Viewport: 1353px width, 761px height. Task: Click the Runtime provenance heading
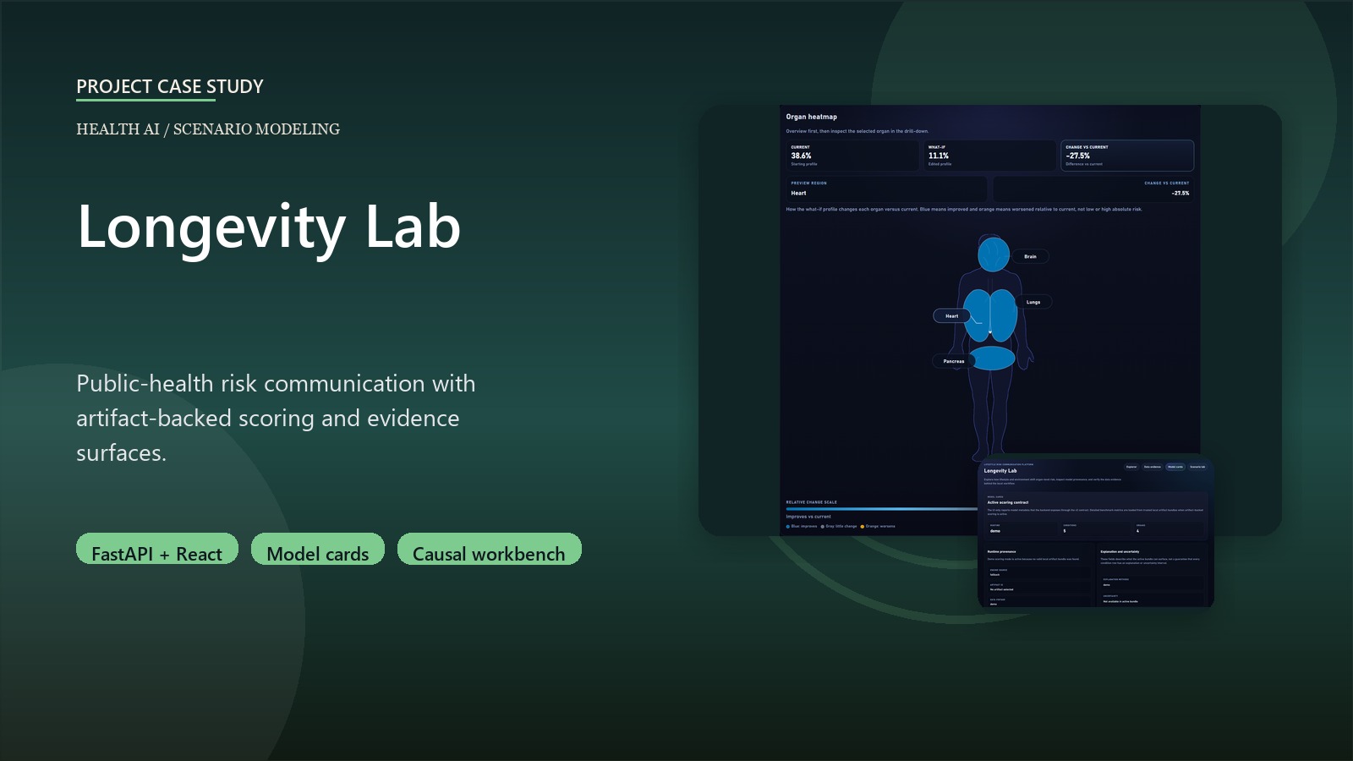point(1001,551)
